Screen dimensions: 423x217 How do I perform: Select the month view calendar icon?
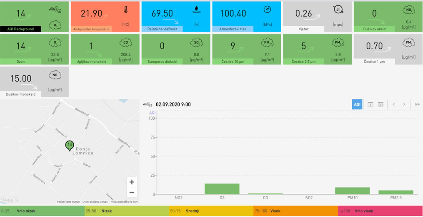point(380,104)
